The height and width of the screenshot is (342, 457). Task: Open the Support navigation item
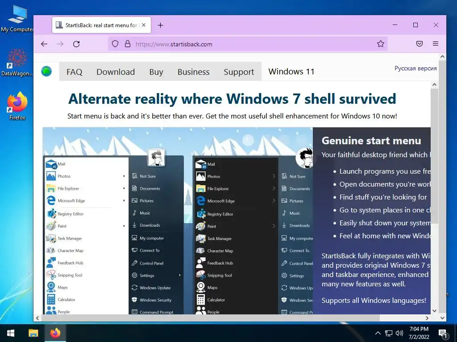click(239, 72)
